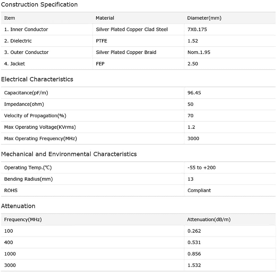Image resolution: width=277 pixels, height=272 pixels.
Task: Click the 1.532 attenuation value for 3000 MHz
Action: click(194, 265)
